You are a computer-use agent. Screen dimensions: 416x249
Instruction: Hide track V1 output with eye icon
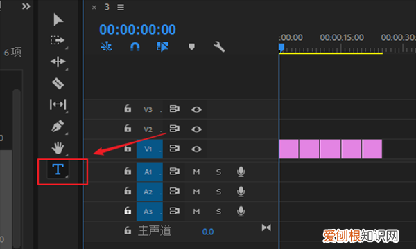tap(196, 149)
